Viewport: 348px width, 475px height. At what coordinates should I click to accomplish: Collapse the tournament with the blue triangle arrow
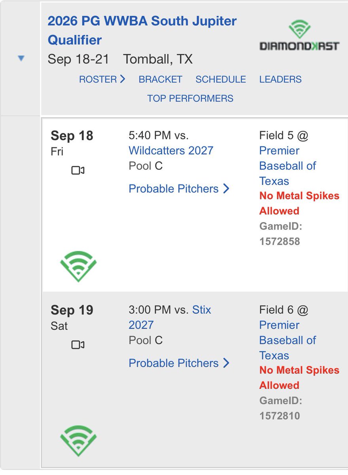coord(21,59)
